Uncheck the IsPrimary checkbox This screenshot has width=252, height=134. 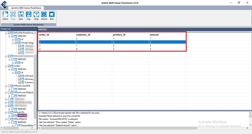pos(20,79)
